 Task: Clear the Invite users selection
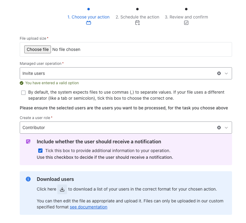(x=219, y=73)
